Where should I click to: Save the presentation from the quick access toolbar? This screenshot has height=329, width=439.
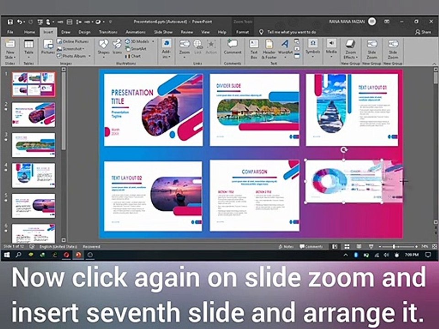10,22
